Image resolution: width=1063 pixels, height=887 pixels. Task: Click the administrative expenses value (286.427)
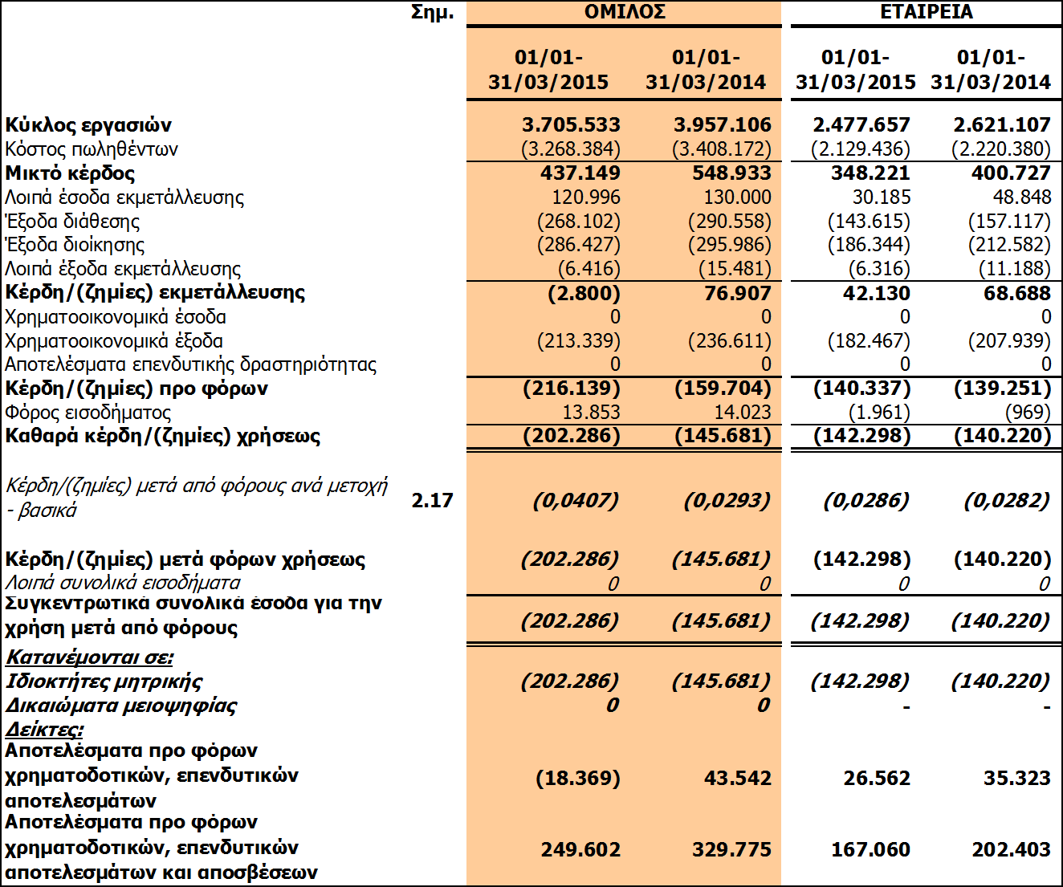pos(579,245)
